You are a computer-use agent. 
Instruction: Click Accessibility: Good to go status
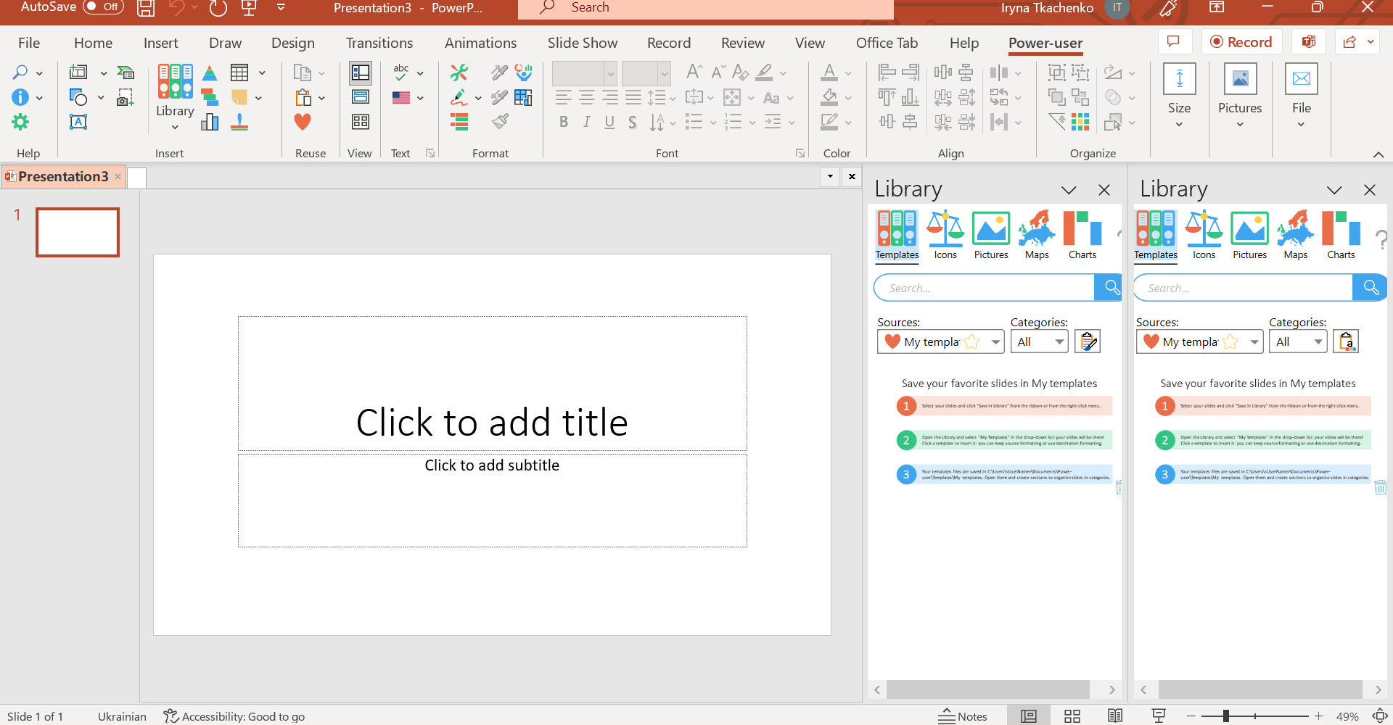click(x=234, y=716)
